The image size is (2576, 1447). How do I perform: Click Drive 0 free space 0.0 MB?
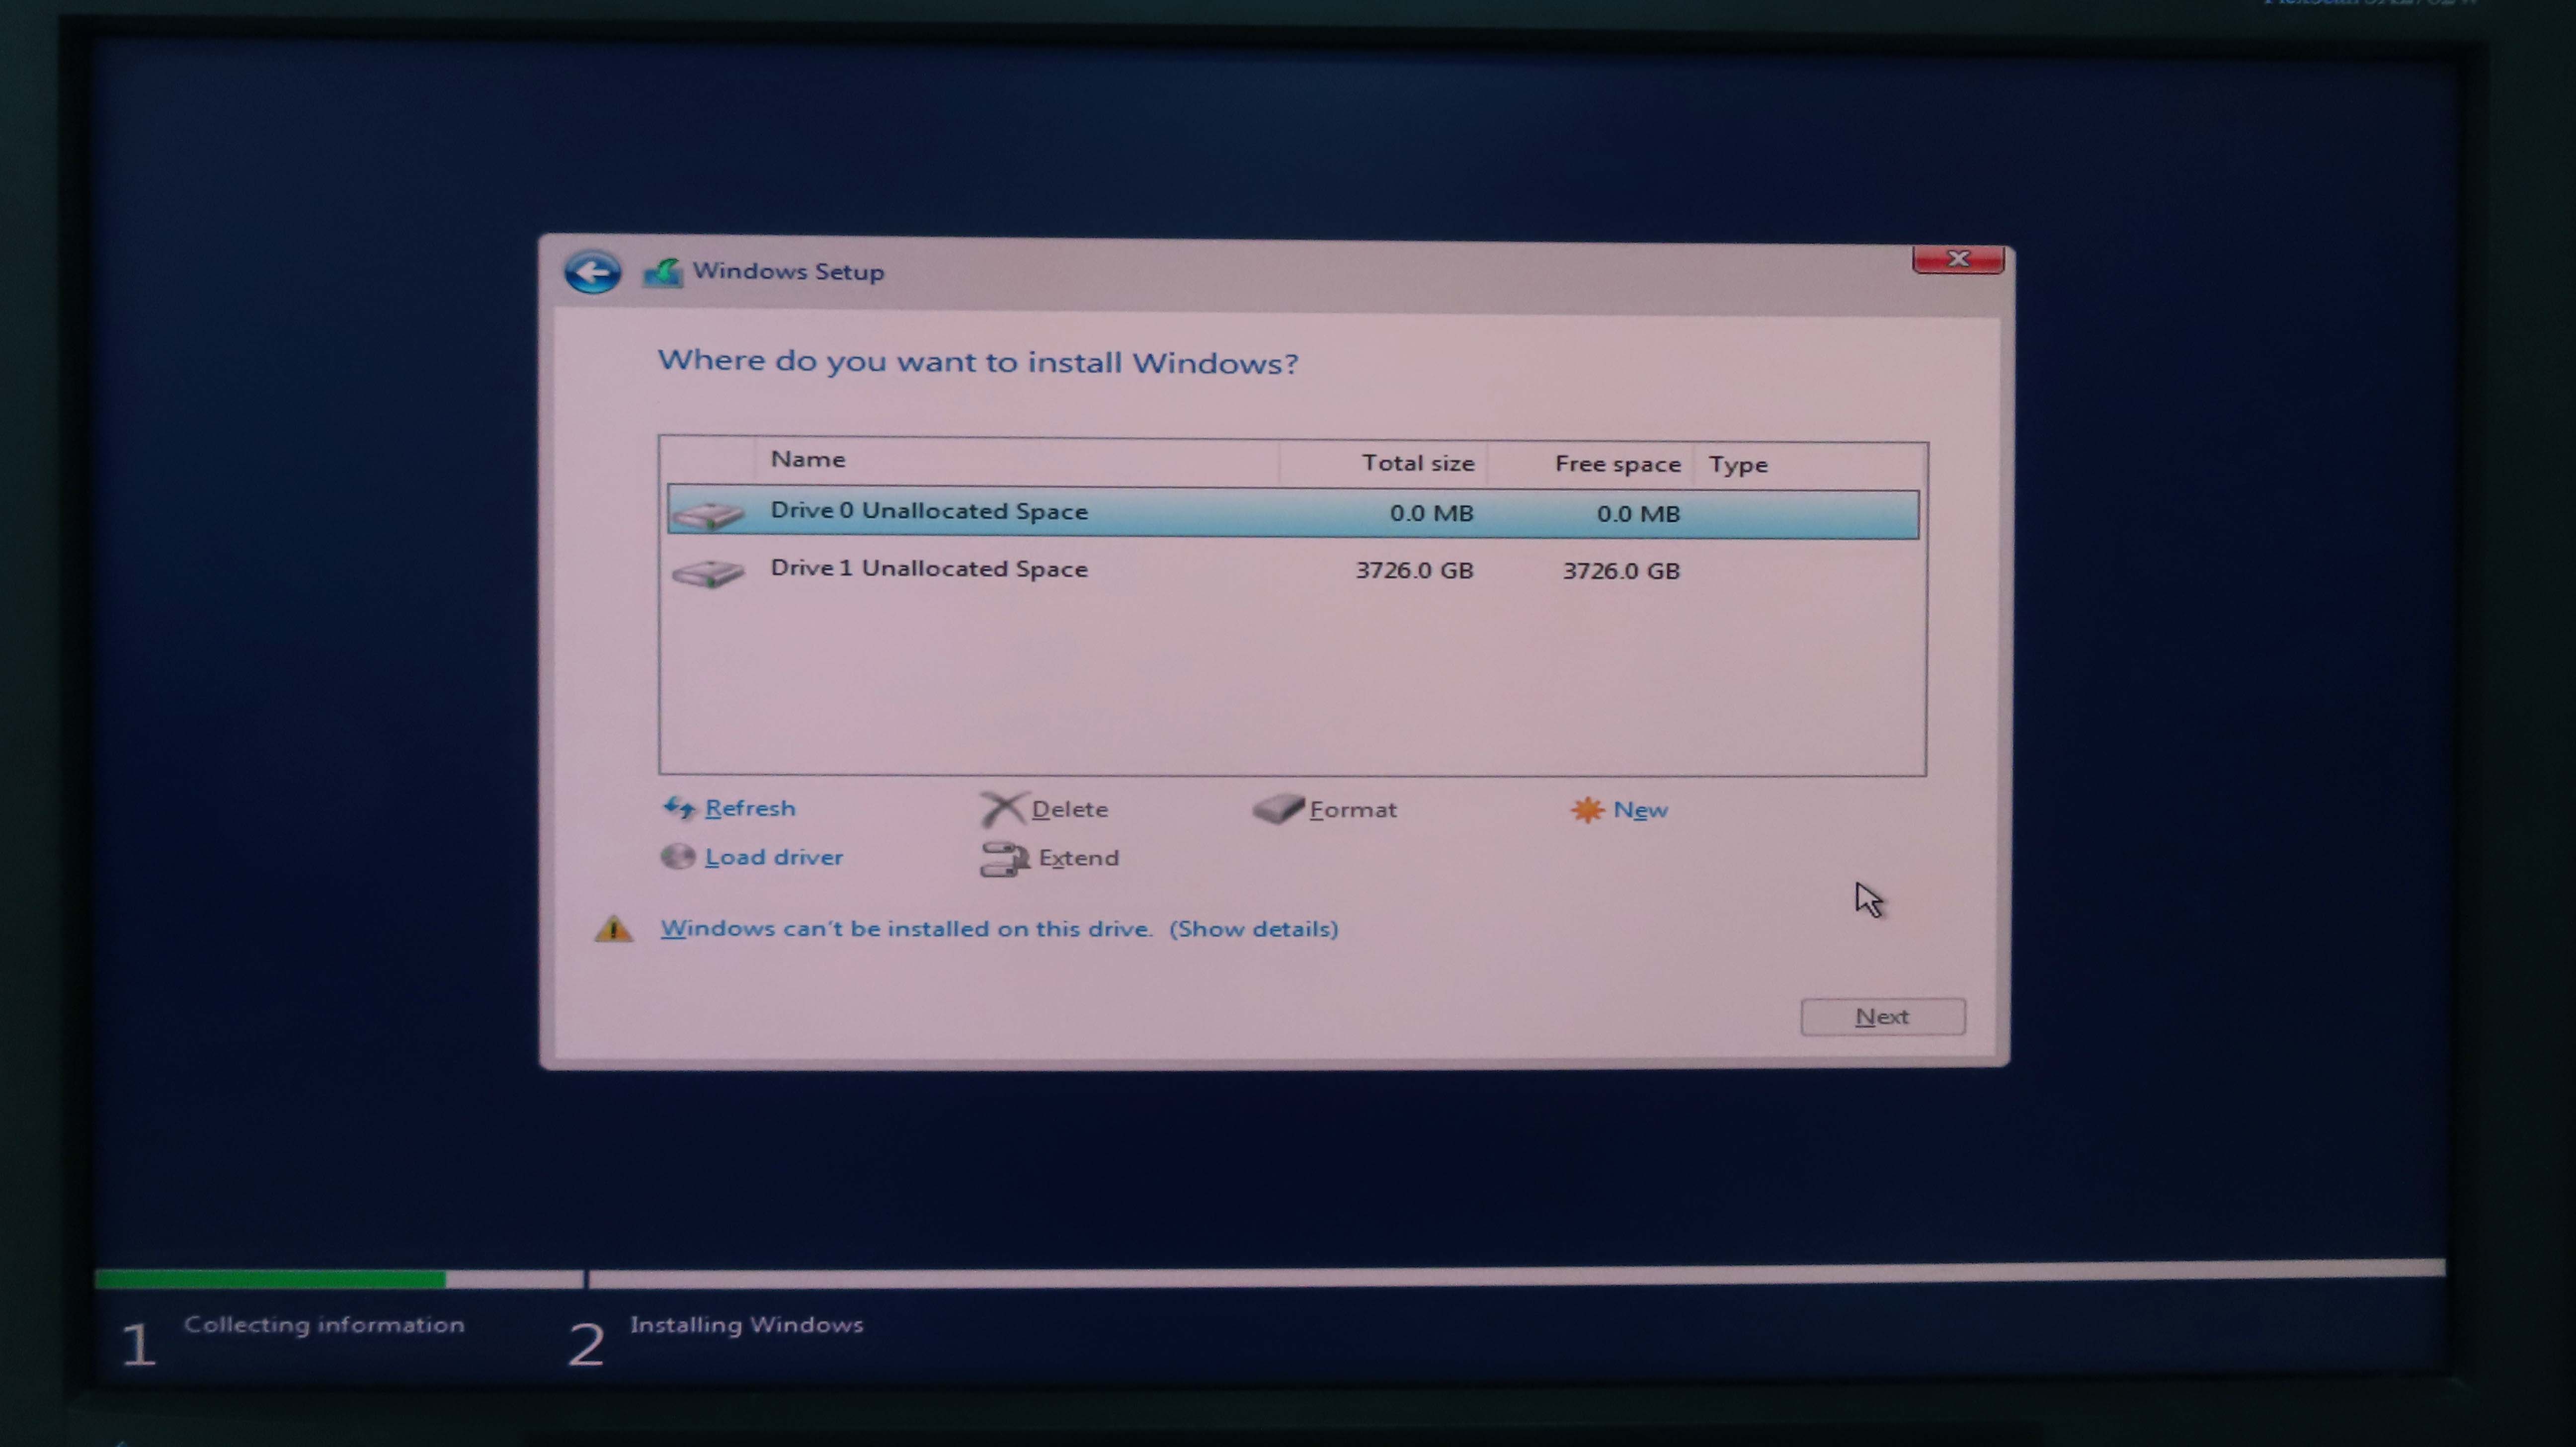point(1638,514)
